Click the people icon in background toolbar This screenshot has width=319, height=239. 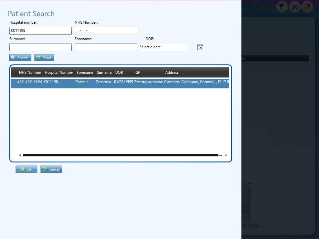pos(270,7)
